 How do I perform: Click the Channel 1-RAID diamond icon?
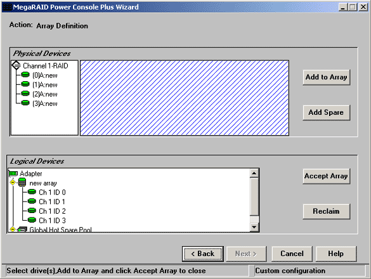pos(16,65)
